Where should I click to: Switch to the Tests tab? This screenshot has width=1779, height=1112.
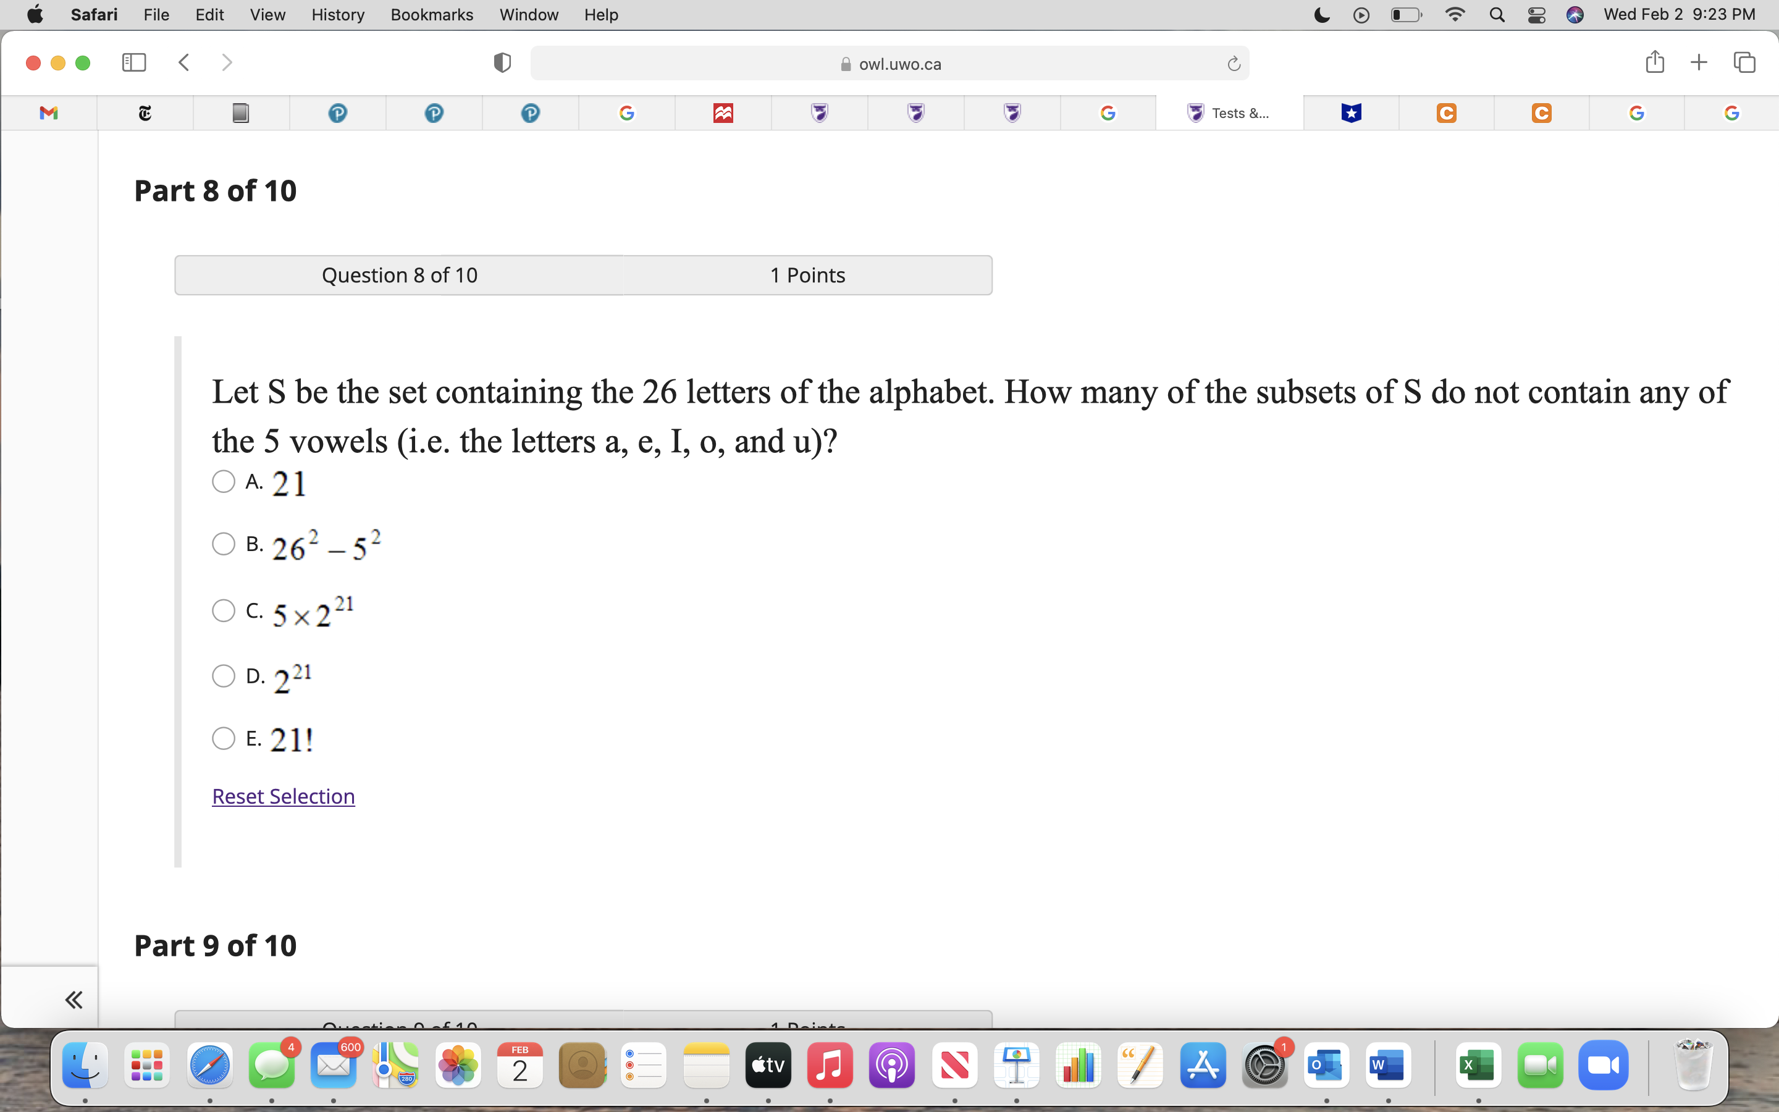1229,112
